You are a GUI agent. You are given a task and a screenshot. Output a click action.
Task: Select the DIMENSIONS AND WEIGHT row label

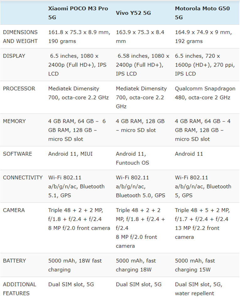click(20, 36)
